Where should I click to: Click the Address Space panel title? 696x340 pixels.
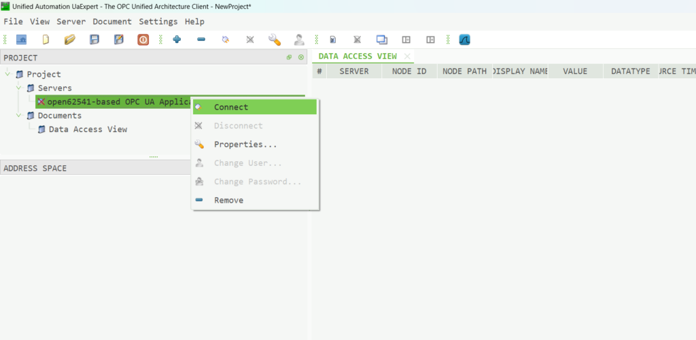35,168
